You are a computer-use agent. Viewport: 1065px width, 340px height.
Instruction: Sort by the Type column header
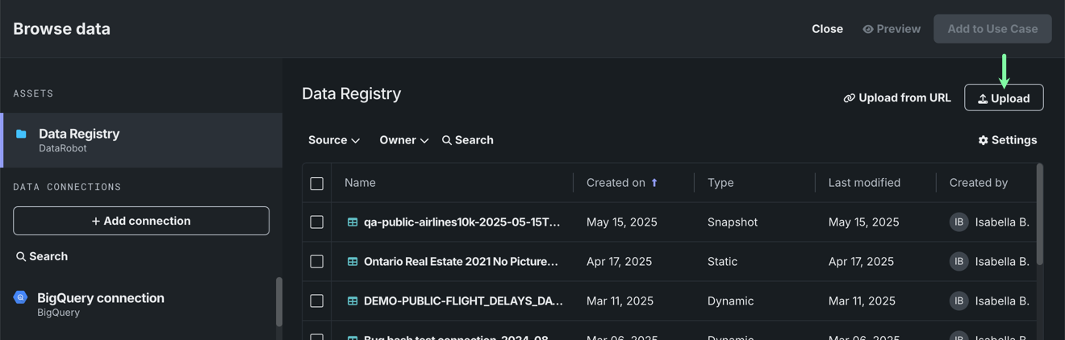(720, 183)
